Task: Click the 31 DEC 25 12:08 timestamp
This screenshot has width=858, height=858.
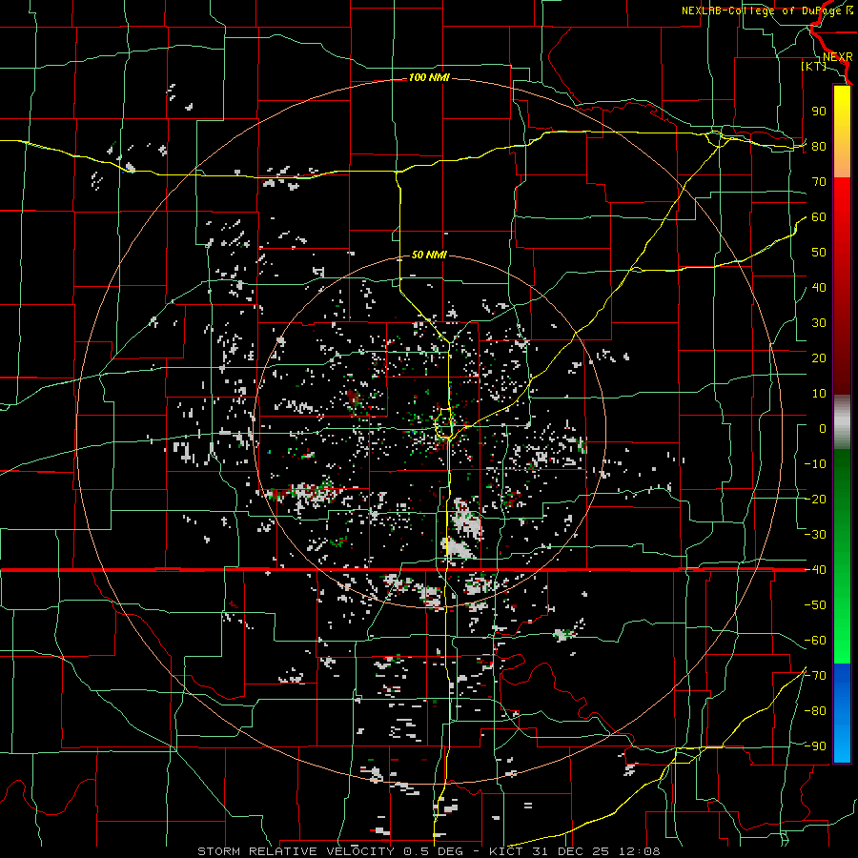Action: pos(596,851)
